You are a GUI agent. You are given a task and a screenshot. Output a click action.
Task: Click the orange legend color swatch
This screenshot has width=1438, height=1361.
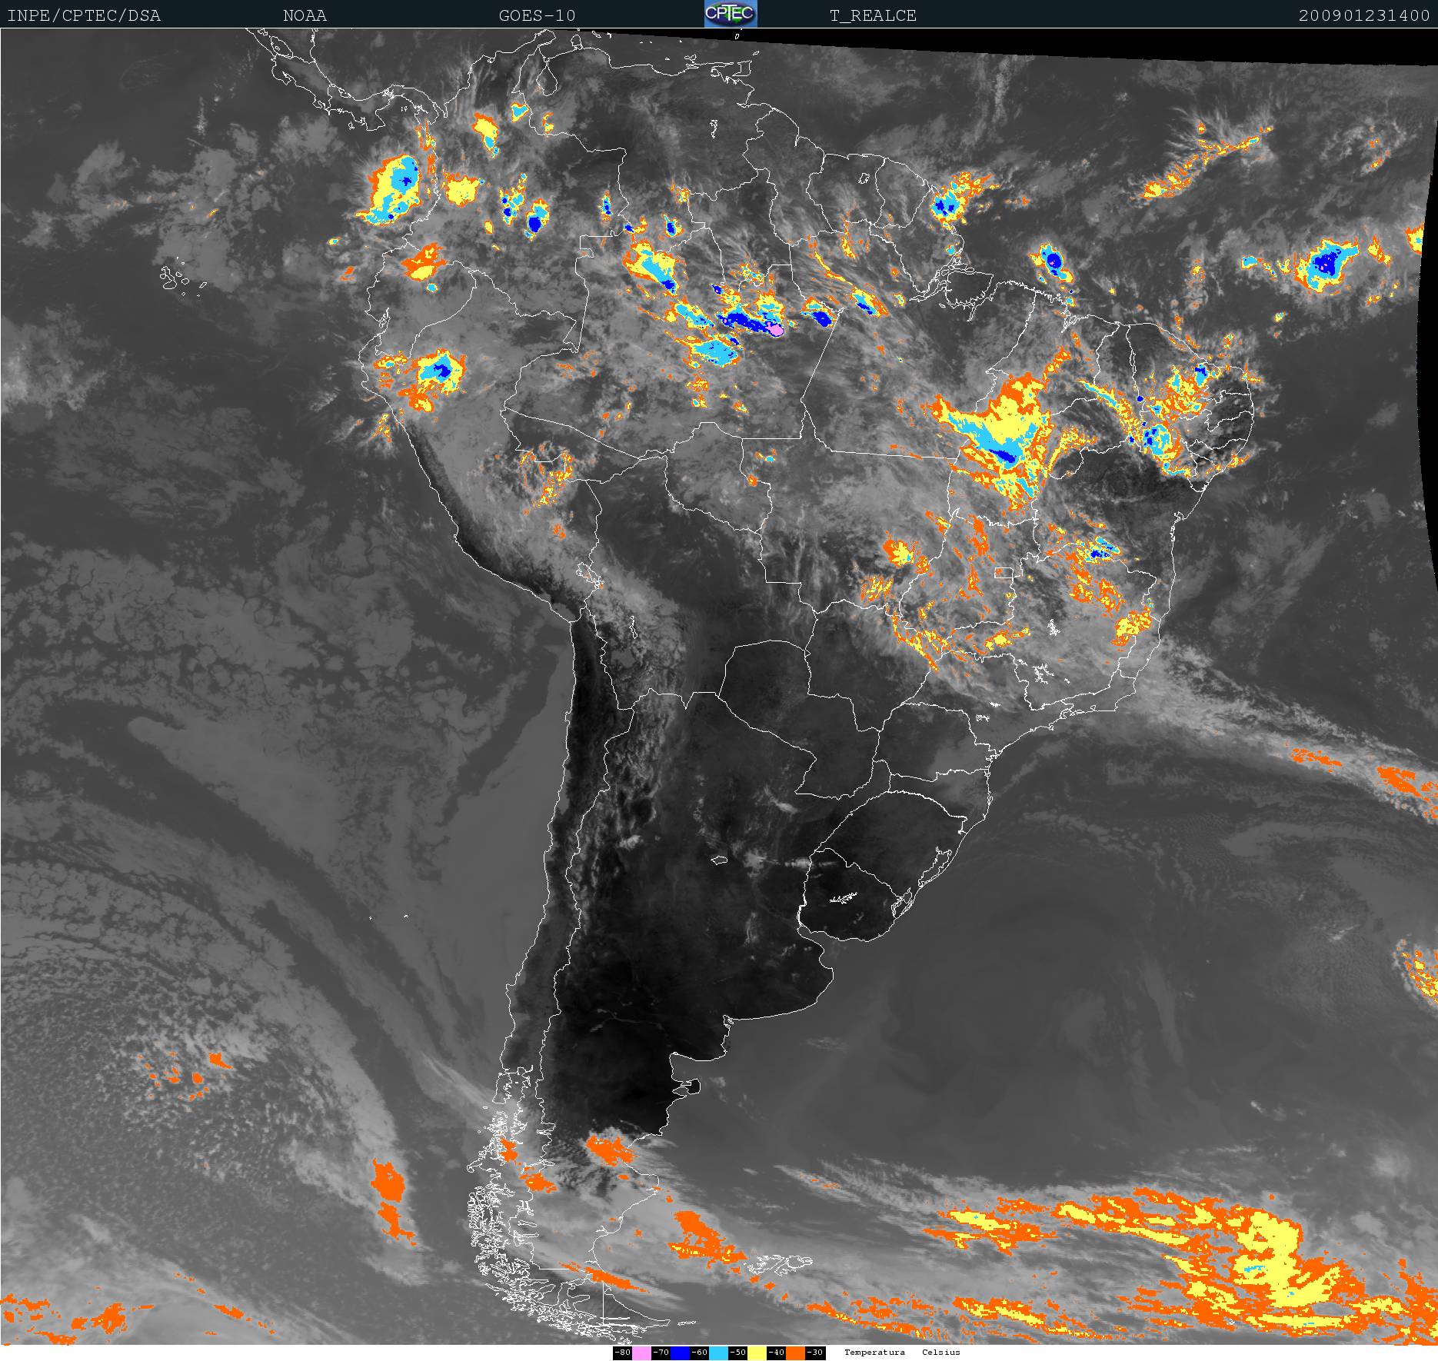(x=795, y=1353)
